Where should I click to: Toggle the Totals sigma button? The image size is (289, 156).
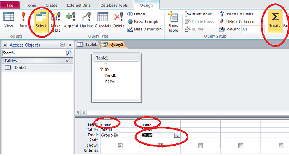(x=275, y=21)
